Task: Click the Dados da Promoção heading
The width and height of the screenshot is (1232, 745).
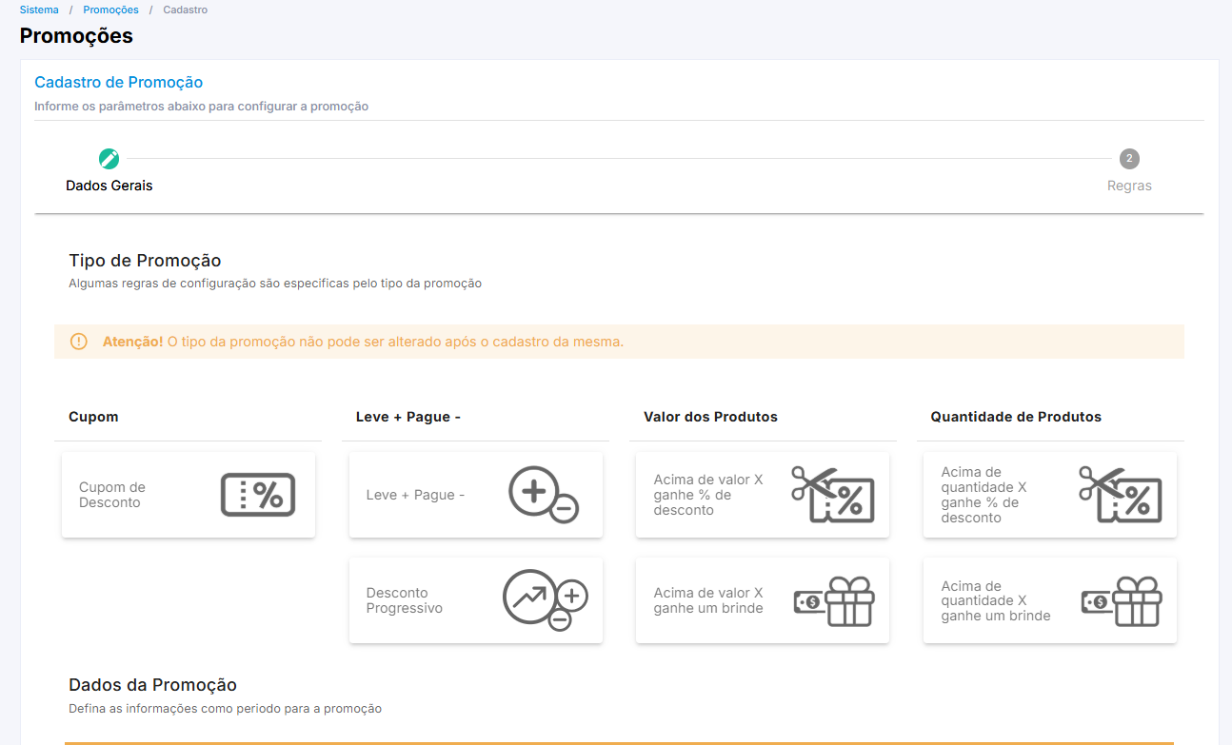Action: click(152, 685)
